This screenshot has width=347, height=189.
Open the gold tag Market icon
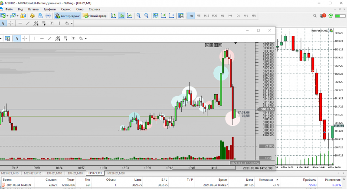tap(32, 16)
